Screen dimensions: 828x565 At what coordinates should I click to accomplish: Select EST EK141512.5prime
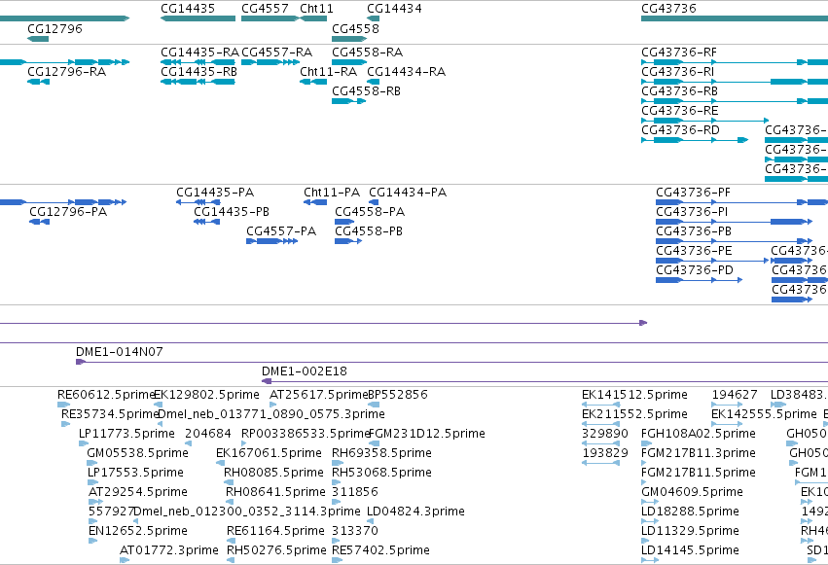click(x=634, y=395)
